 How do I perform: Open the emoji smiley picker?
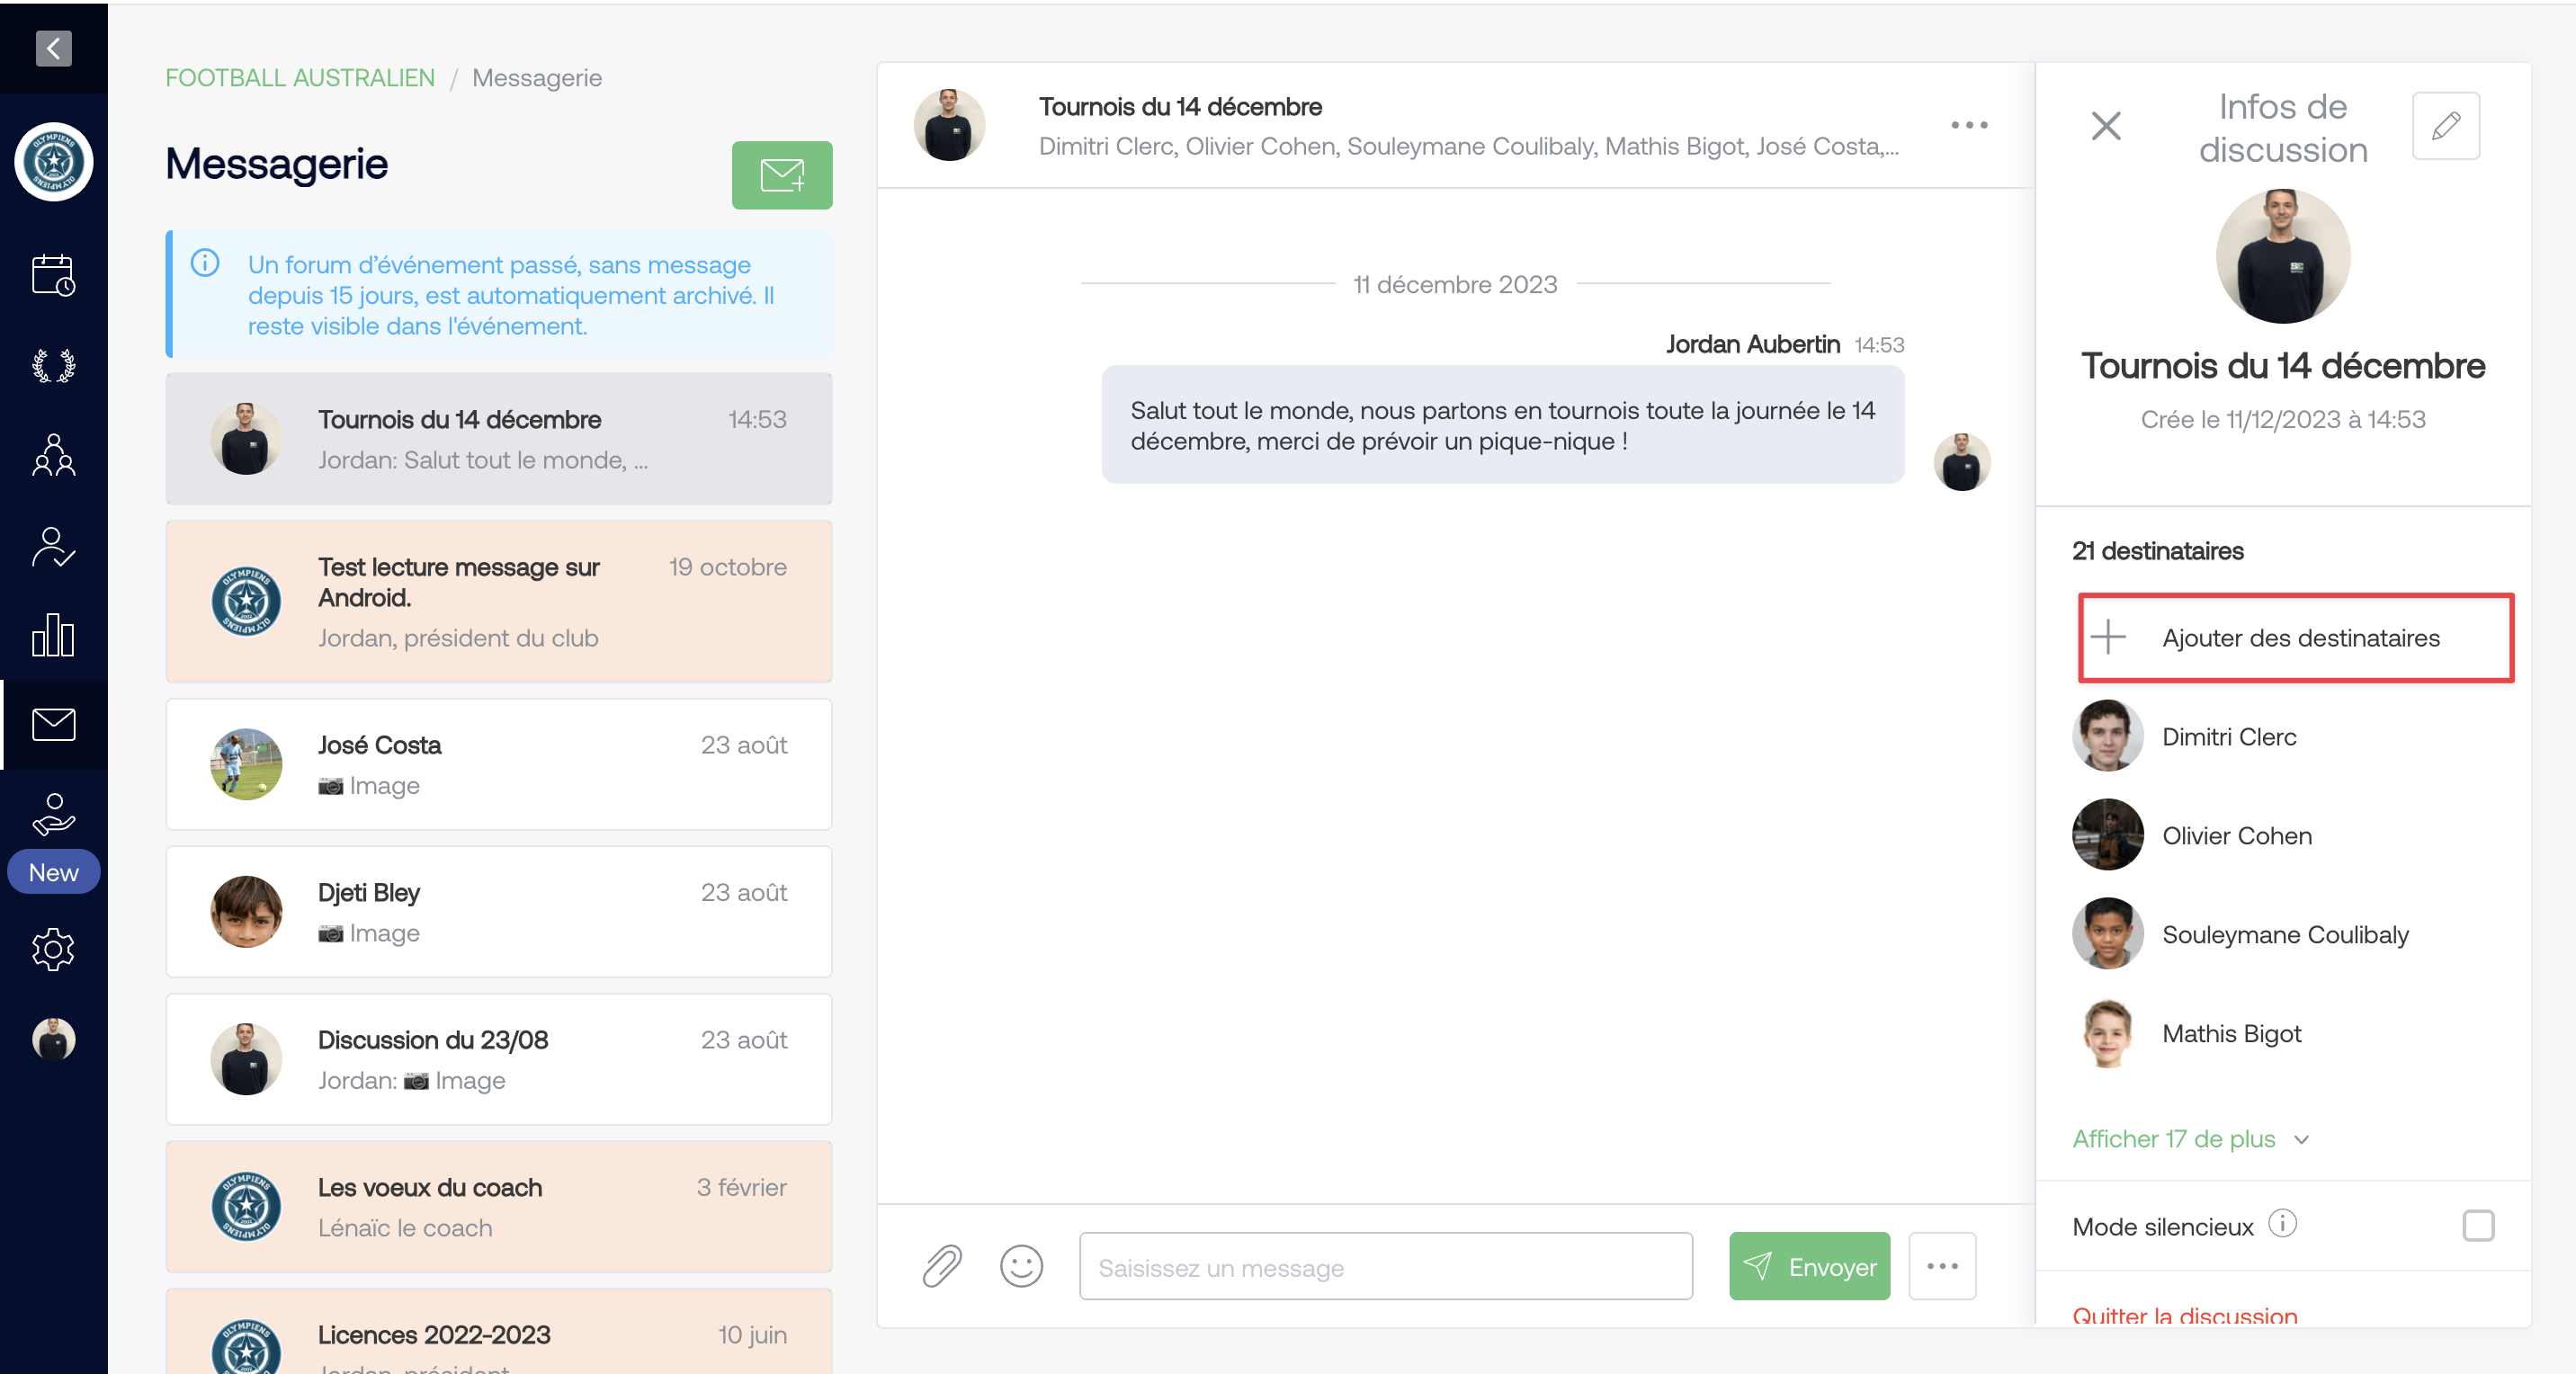[1021, 1266]
